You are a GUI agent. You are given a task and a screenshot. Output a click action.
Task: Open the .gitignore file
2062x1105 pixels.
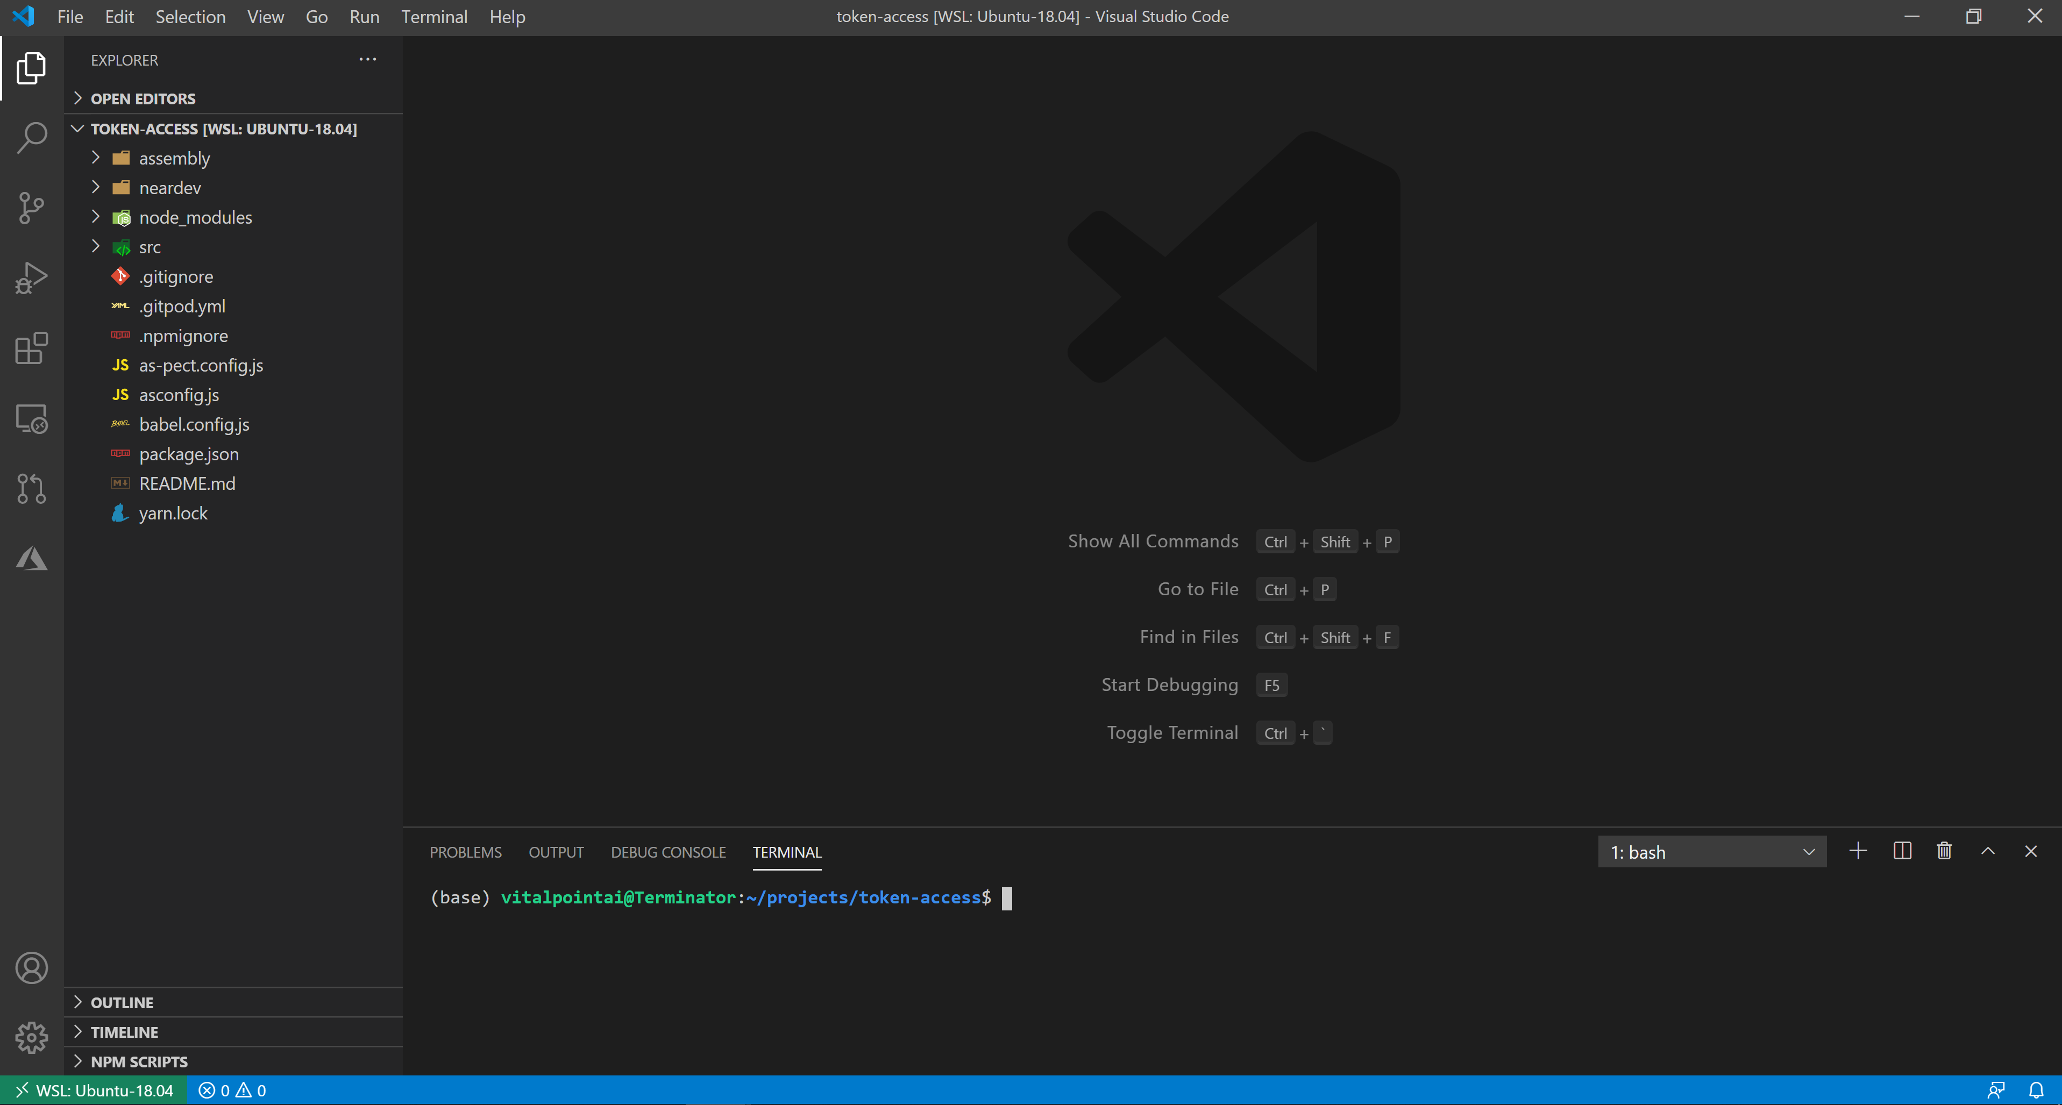point(233,277)
